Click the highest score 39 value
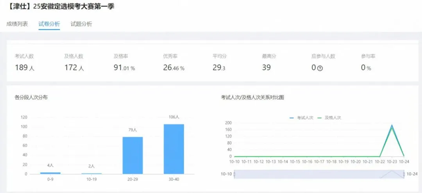Screen dimensions: 422x193 tap(266, 68)
